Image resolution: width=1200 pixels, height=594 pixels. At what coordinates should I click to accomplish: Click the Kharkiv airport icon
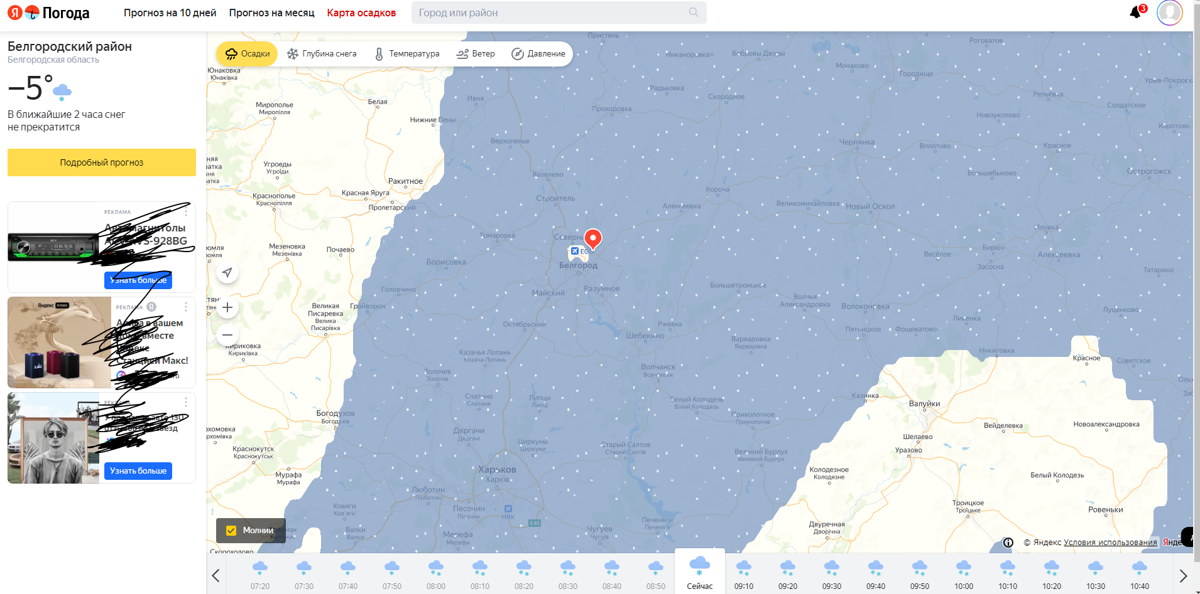508,509
